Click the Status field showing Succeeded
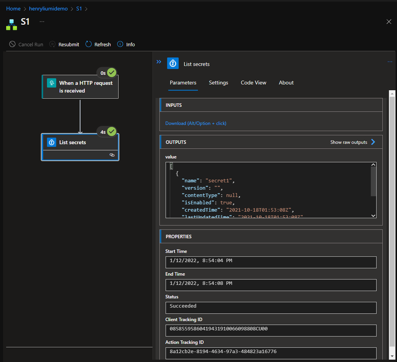This screenshot has width=397, height=362. (x=271, y=308)
